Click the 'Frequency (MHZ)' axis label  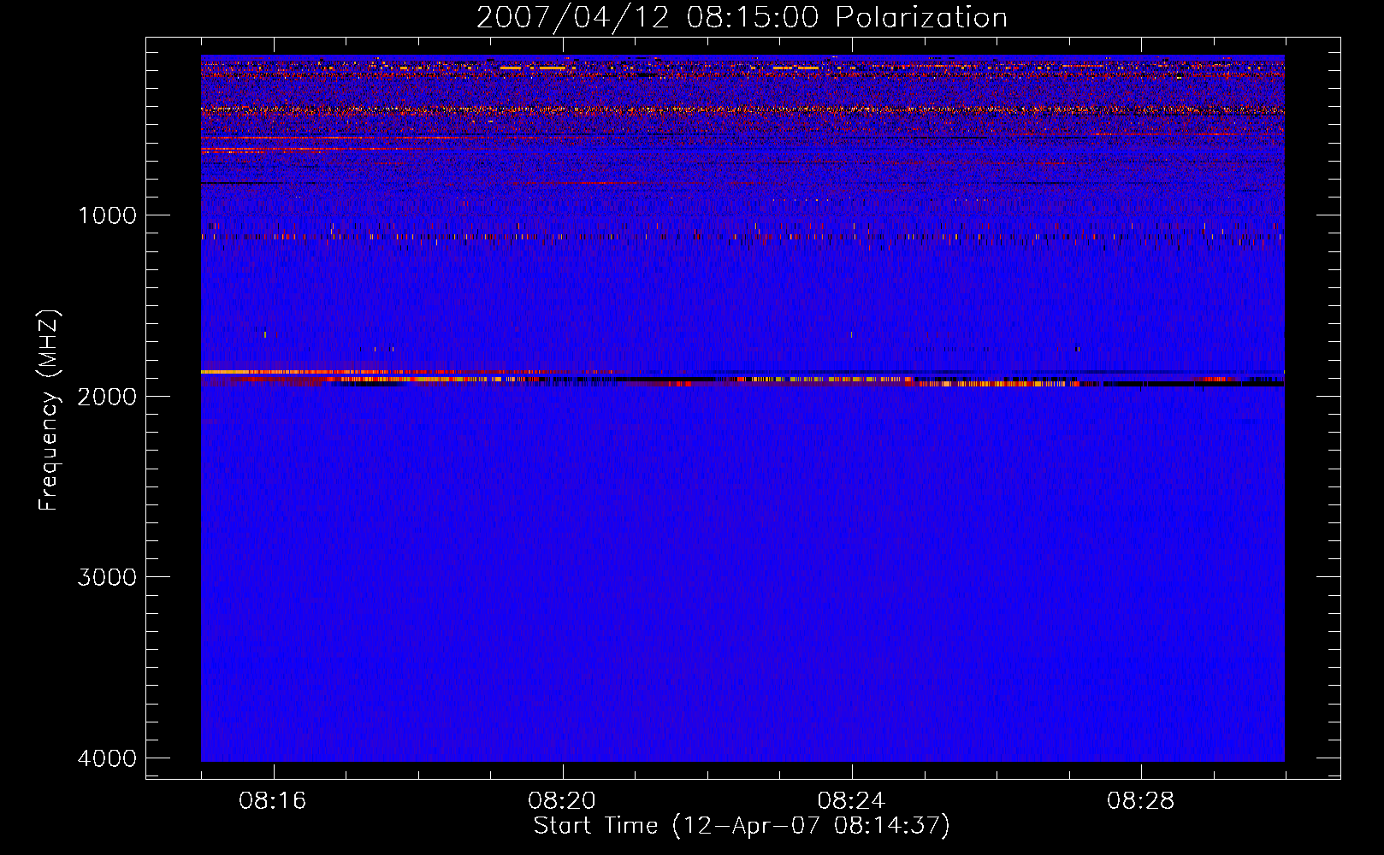(x=50, y=410)
